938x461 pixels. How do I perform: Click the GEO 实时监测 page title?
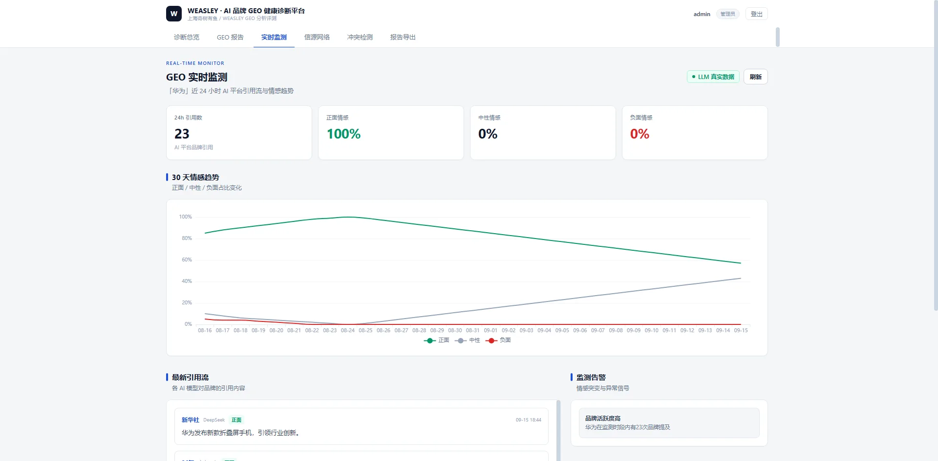pos(196,77)
